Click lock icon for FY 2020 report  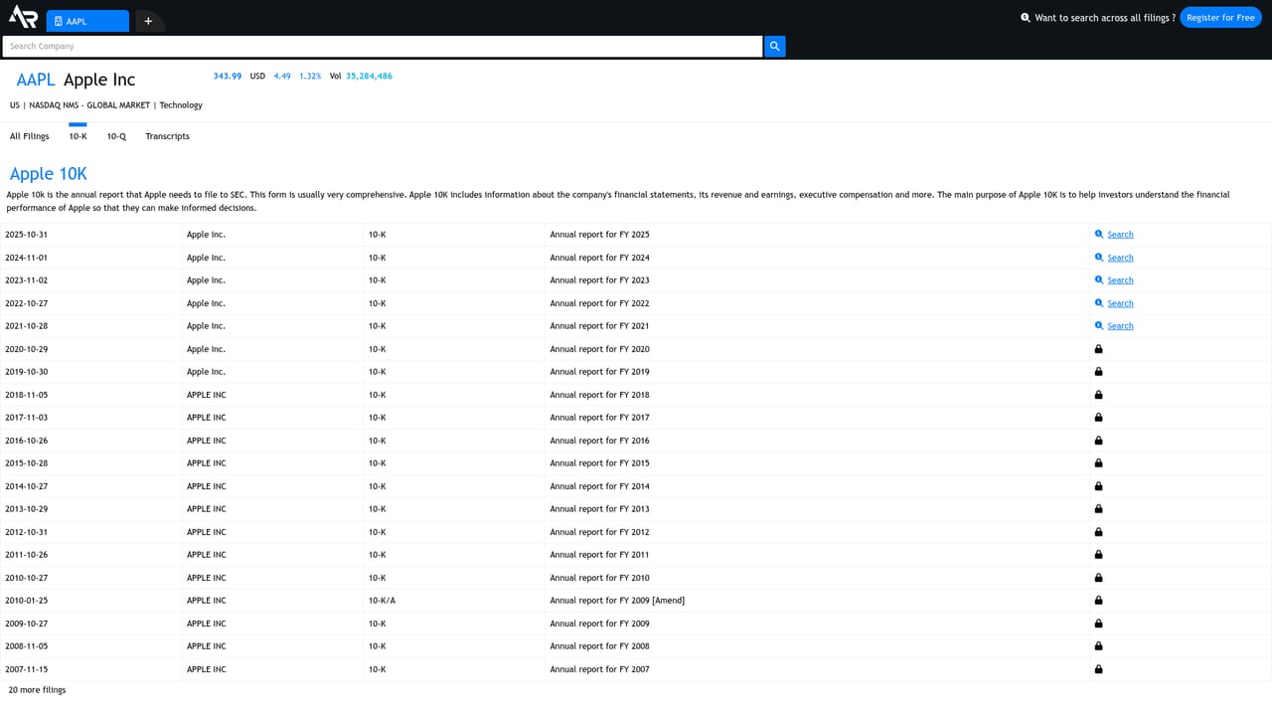[1099, 349]
